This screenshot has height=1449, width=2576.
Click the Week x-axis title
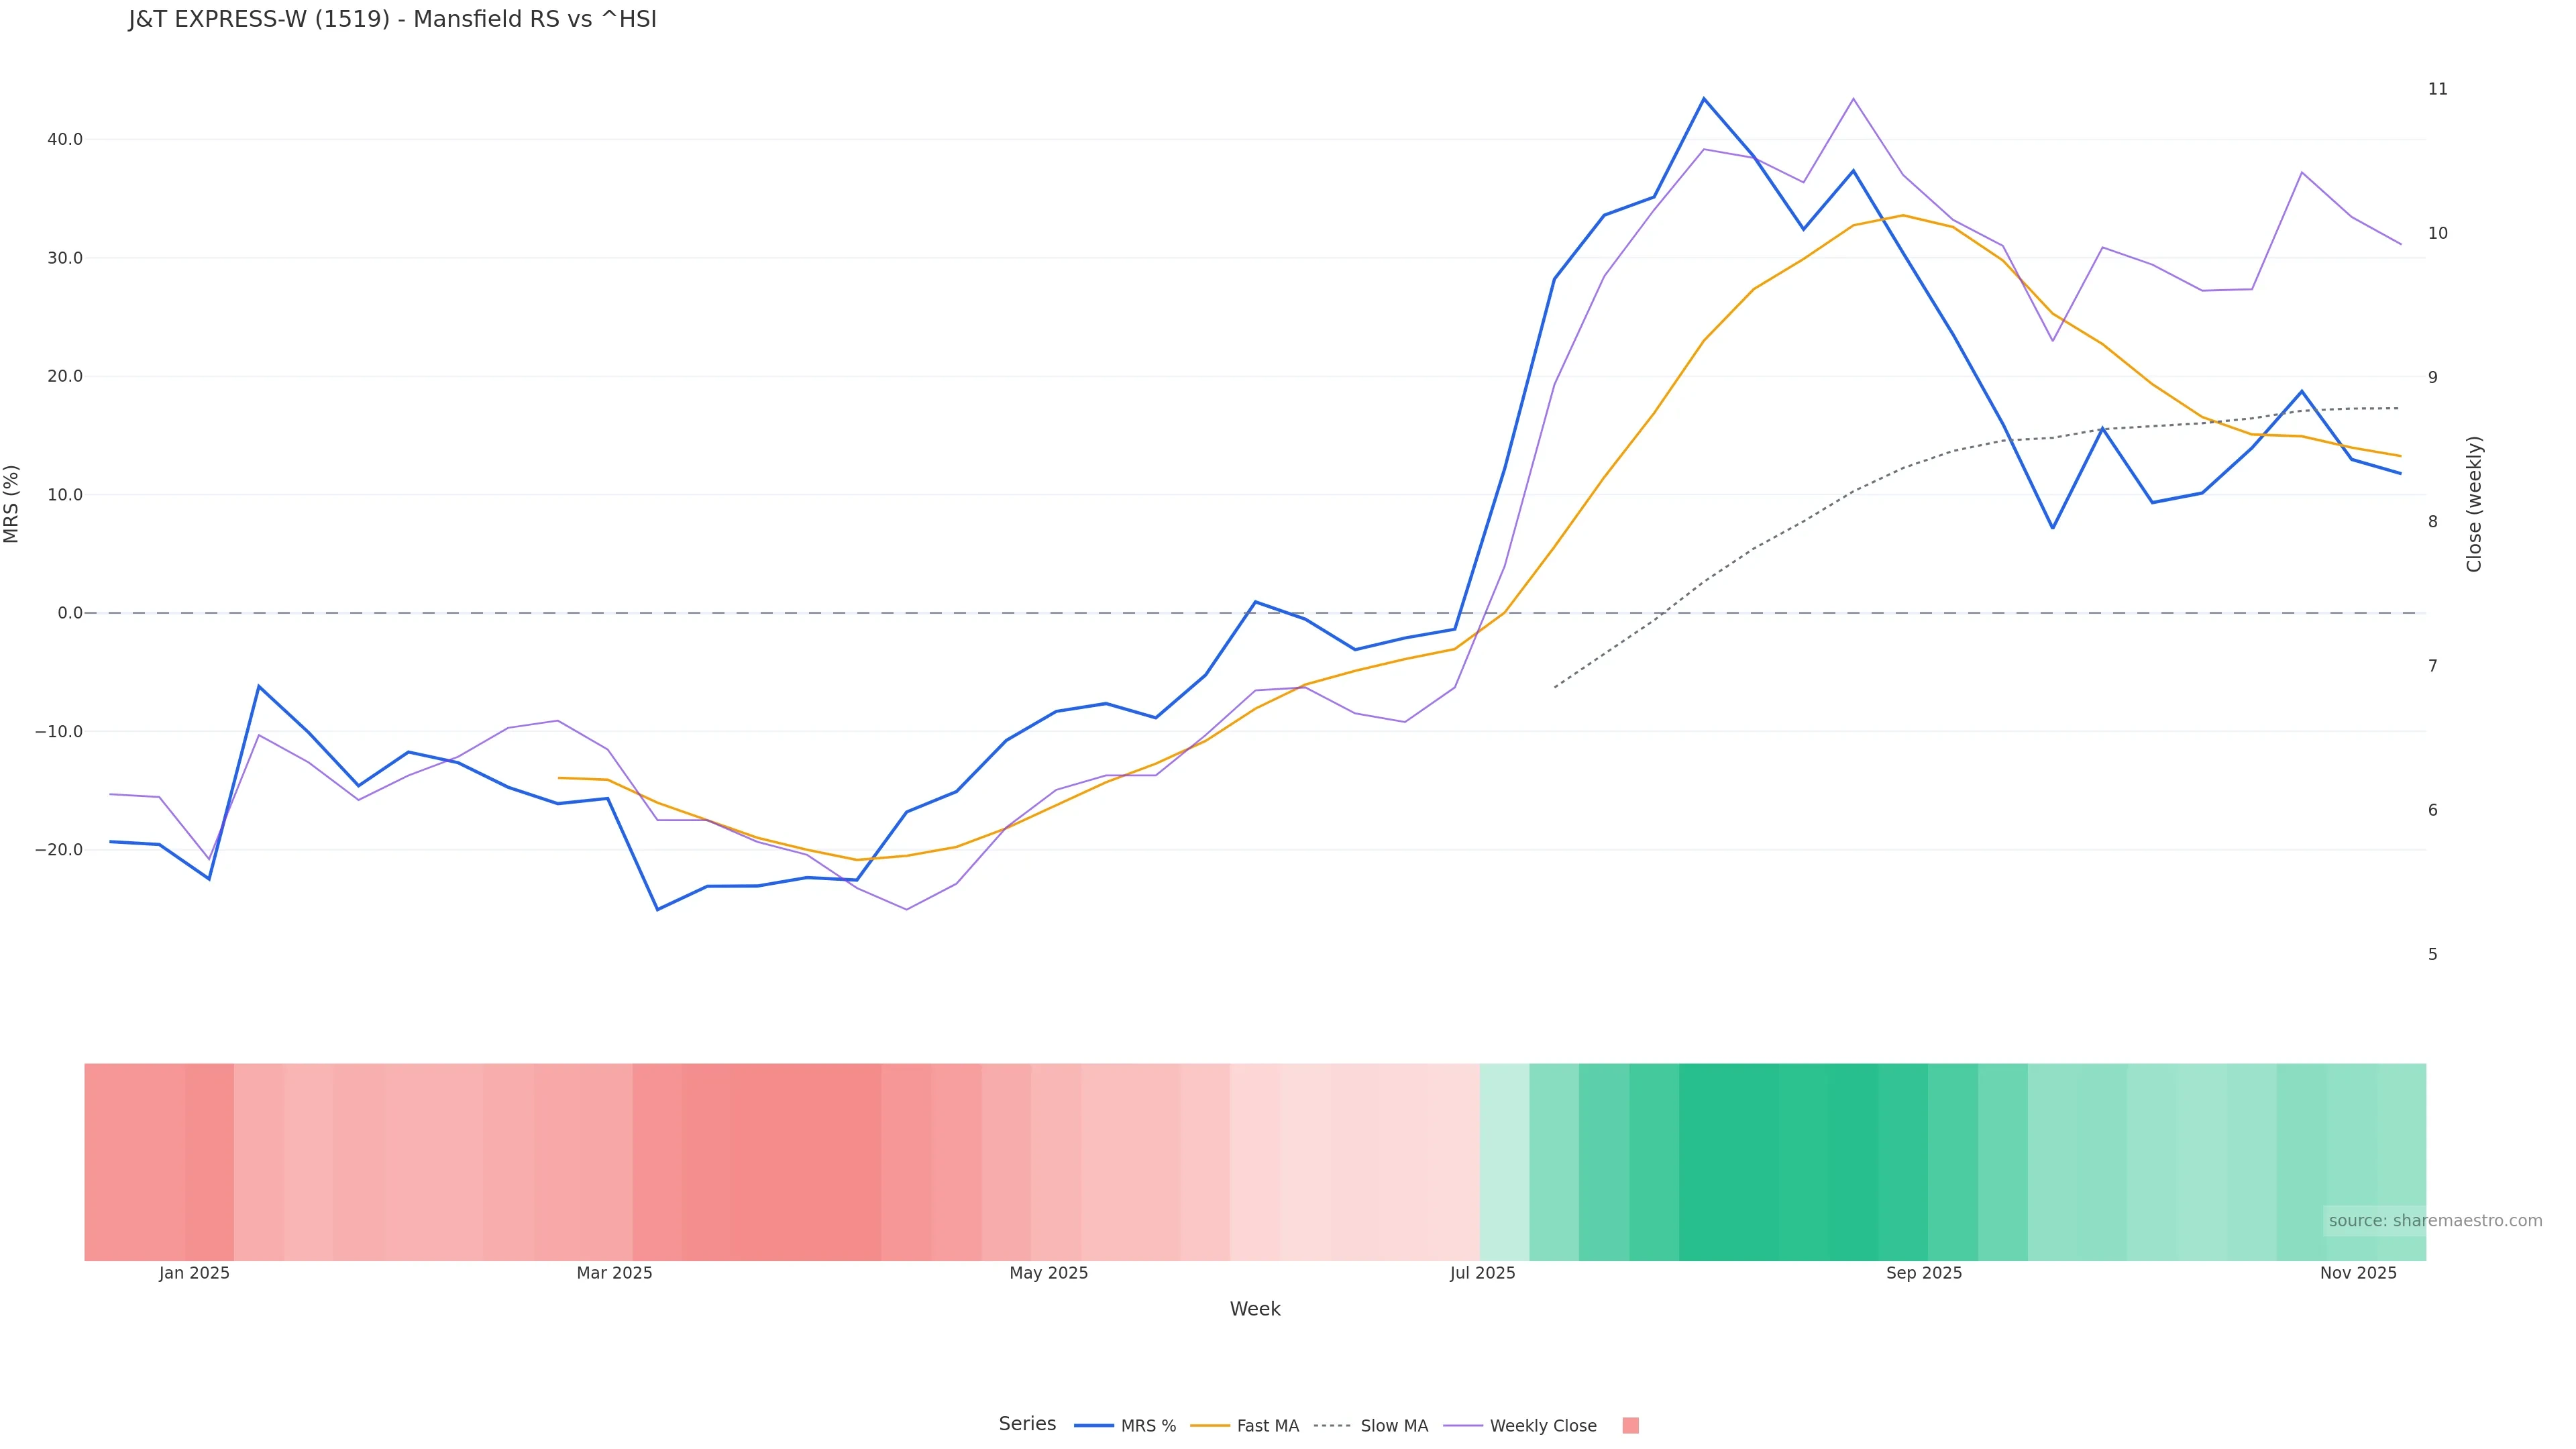1255,1309
